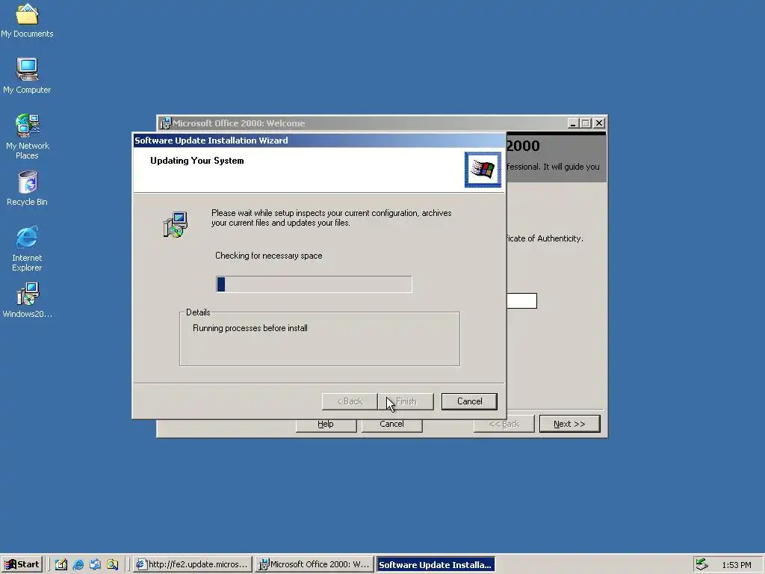This screenshot has height=574, width=765.
Task: Click the fourth quick launch search icon
Action: coord(112,564)
